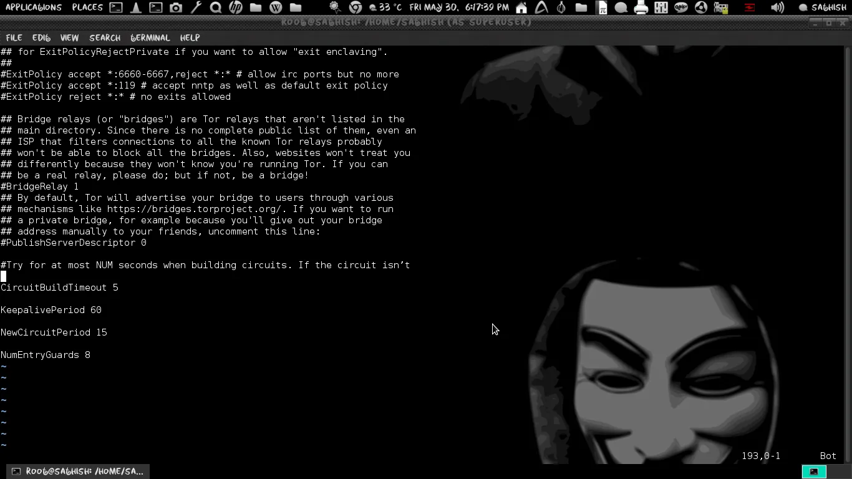Click the '## Bridge relays (or "bridges")' comment line

(203, 119)
